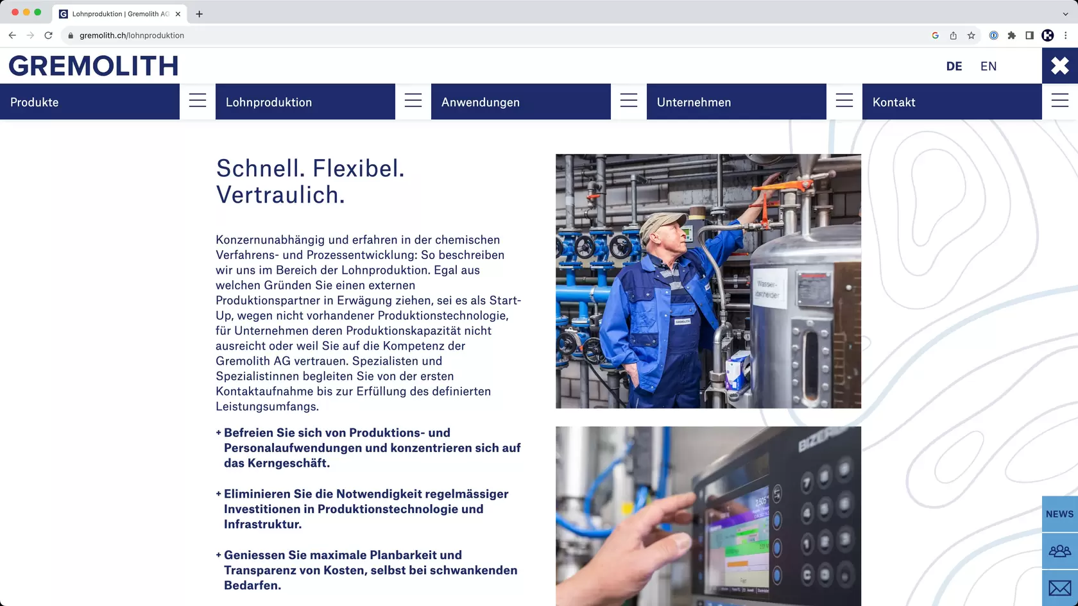The width and height of the screenshot is (1078, 606).
Task: Select the DE language option
Action: (954, 66)
